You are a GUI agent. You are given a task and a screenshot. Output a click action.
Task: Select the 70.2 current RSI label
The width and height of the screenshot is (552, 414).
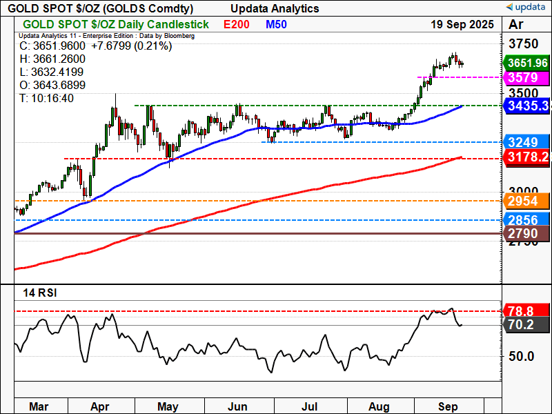(526, 325)
